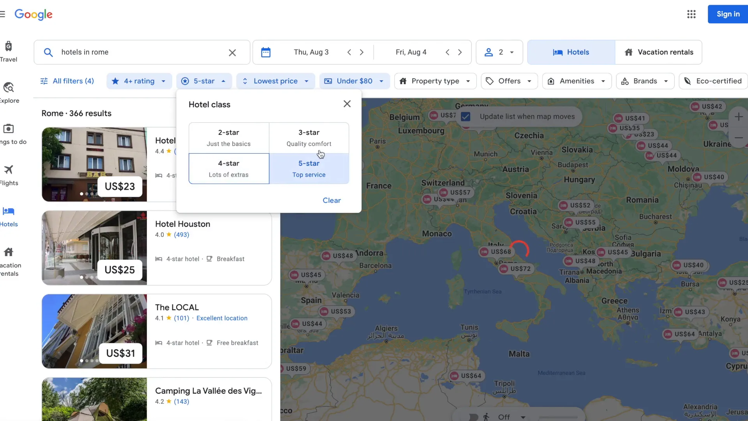Open the calendar date picker icon
This screenshot has width=748, height=421.
pyautogui.click(x=266, y=52)
